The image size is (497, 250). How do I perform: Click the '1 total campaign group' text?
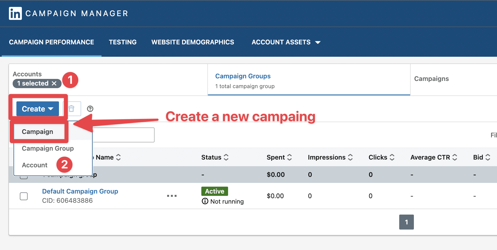(x=245, y=86)
